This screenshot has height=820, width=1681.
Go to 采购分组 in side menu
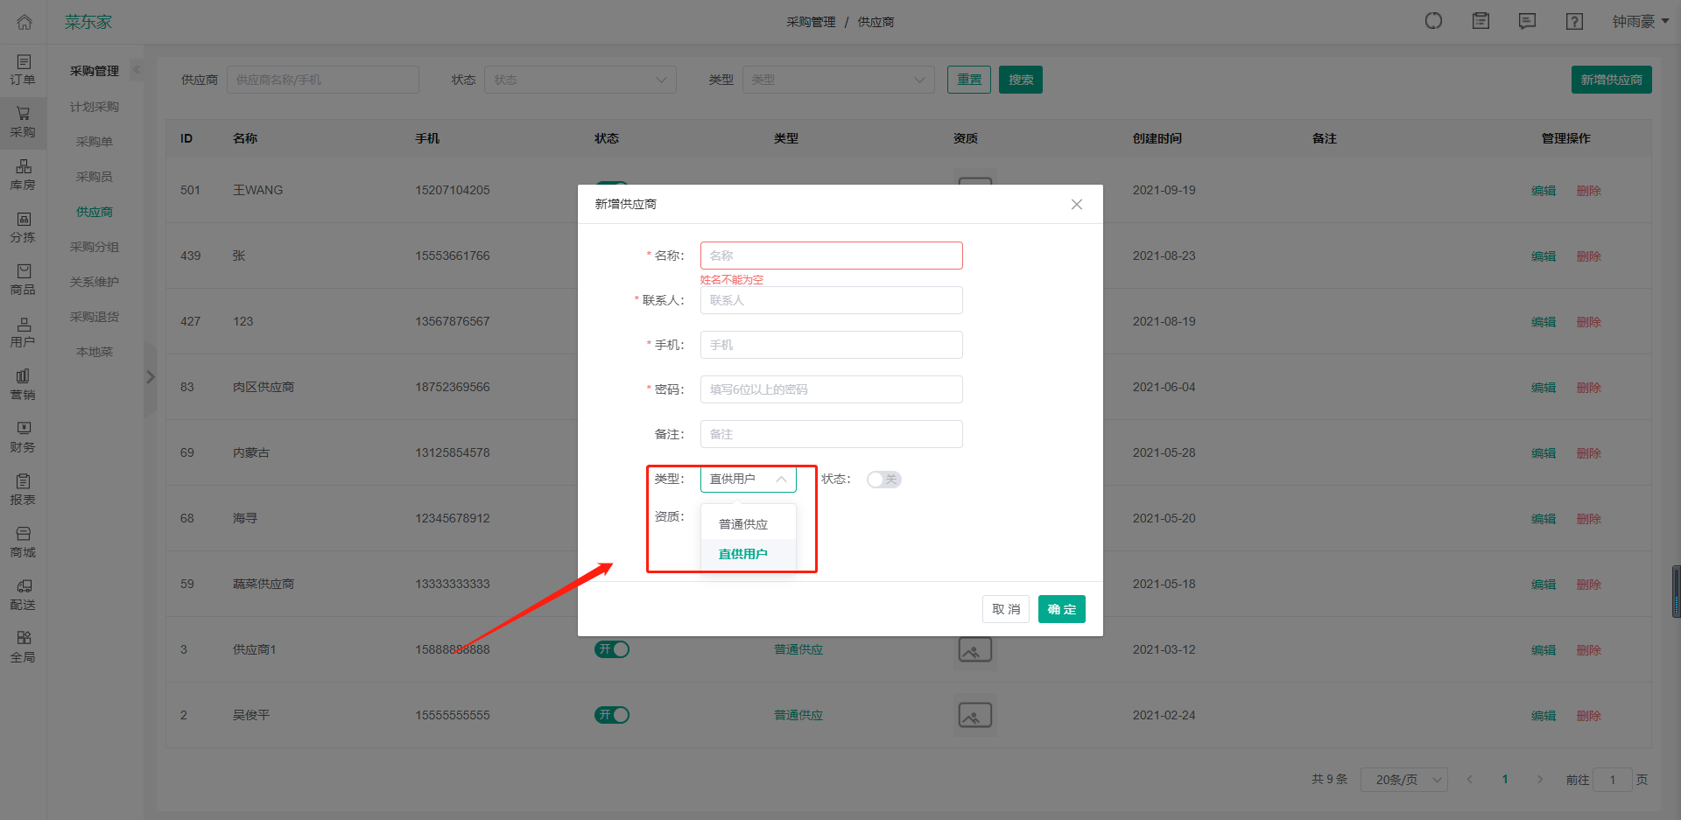95,247
